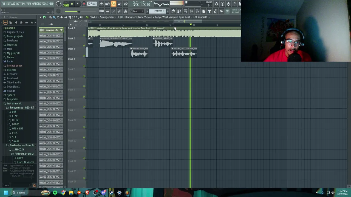This screenshot has width=351, height=197.
Task: Open the ADD menu
Action: (13, 4)
